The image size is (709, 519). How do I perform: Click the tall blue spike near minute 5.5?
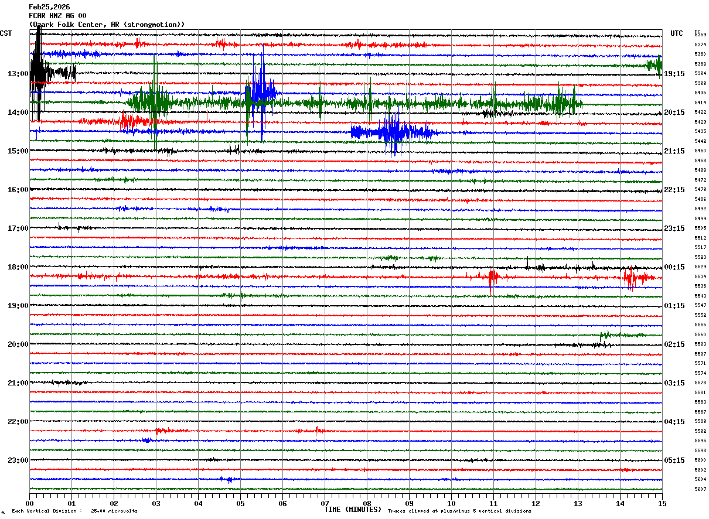coord(261,93)
